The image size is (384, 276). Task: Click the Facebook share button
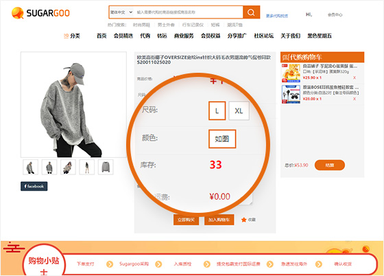34,186
